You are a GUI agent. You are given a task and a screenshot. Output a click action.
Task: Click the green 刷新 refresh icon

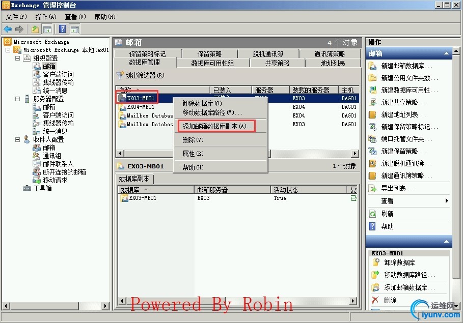click(x=373, y=214)
